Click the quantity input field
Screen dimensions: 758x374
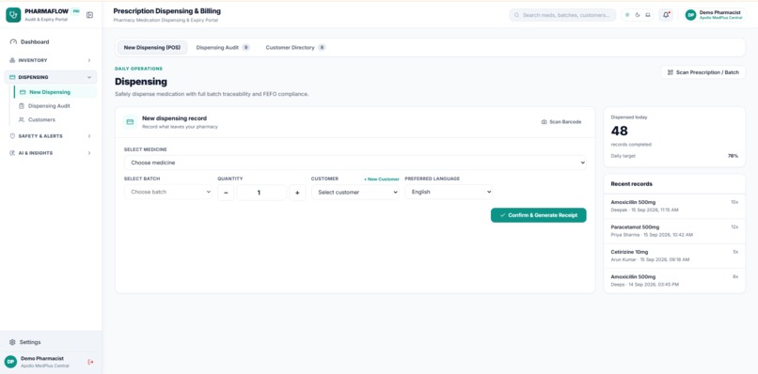(261, 193)
